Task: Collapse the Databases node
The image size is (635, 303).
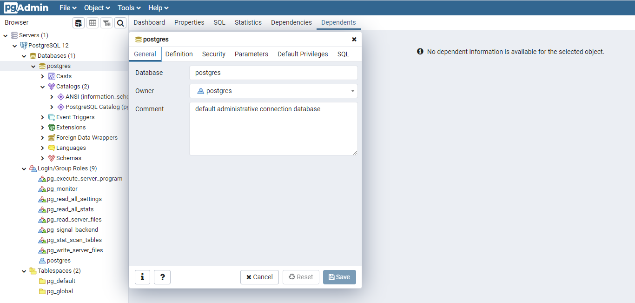Action: pyautogui.click(x=24, y=56)
